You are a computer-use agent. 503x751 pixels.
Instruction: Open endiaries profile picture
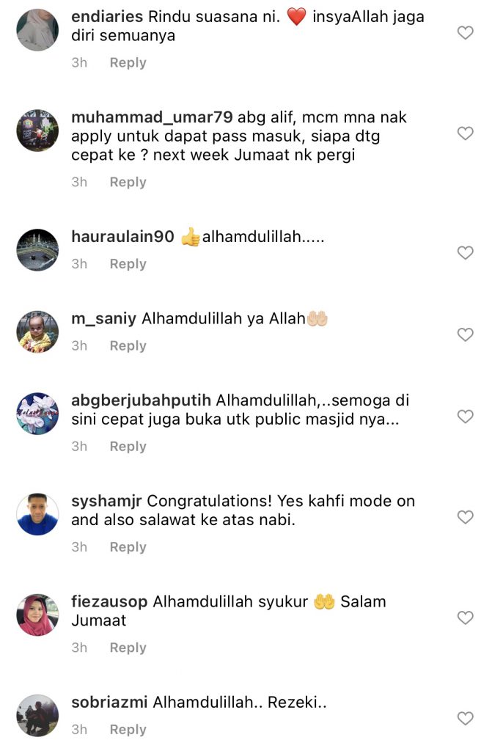coord(37,29)
